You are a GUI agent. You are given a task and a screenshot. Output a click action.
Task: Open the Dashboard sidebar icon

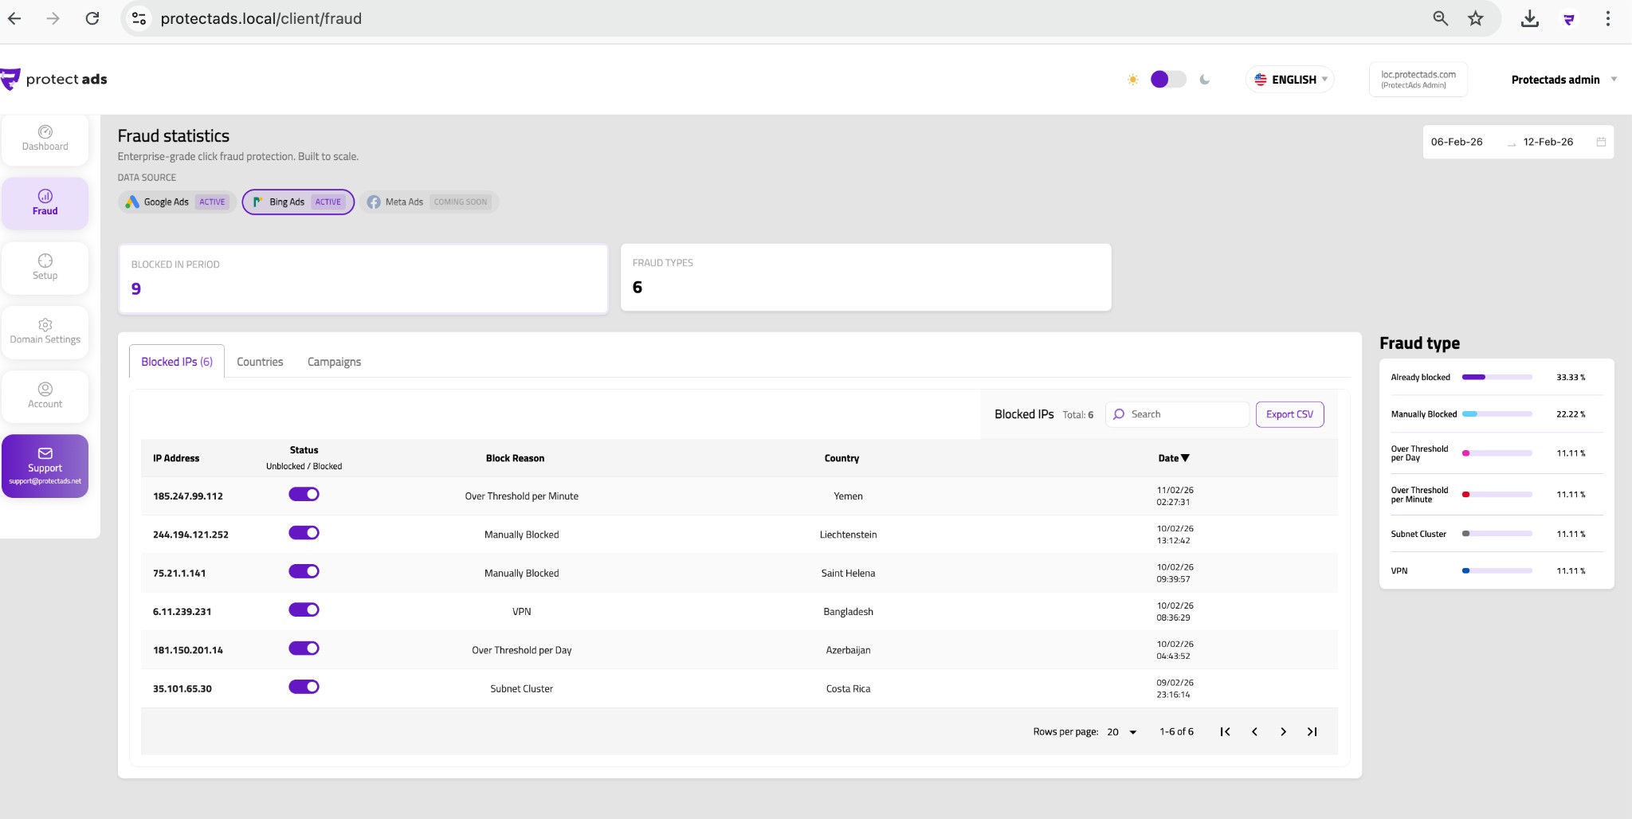(45, 132)
